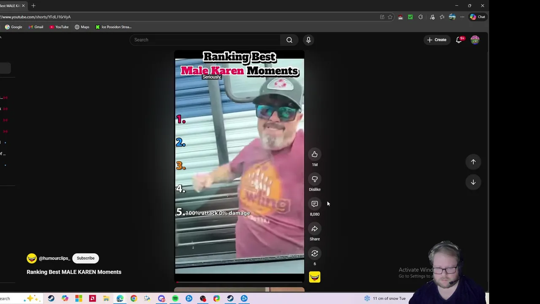Open the Copilot Chat button
540x304 pixels.
coord(478,17)
